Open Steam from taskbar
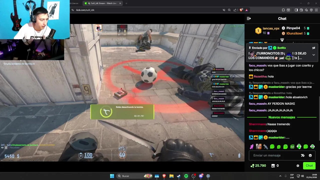Screen dimensions: 320x180 179,176
